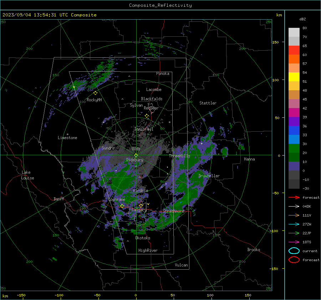This screenshot has width=321, height=300.
Task: Click the Strathmore city label
Action: pos(174,211)
